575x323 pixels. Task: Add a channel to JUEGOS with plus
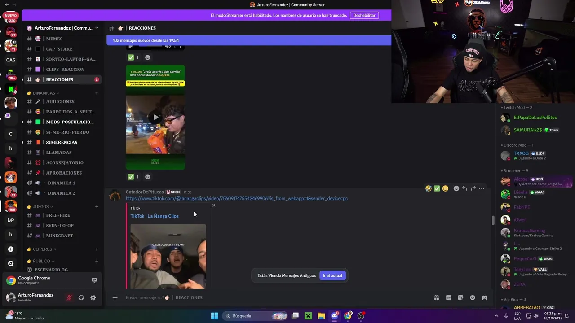tap(97, 207)
